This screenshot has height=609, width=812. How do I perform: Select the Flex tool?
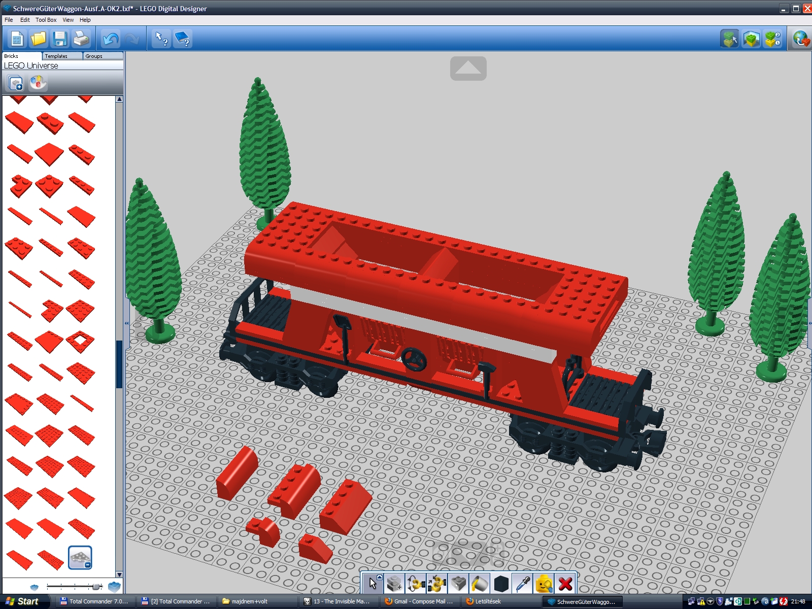click(x=458, y=584)
